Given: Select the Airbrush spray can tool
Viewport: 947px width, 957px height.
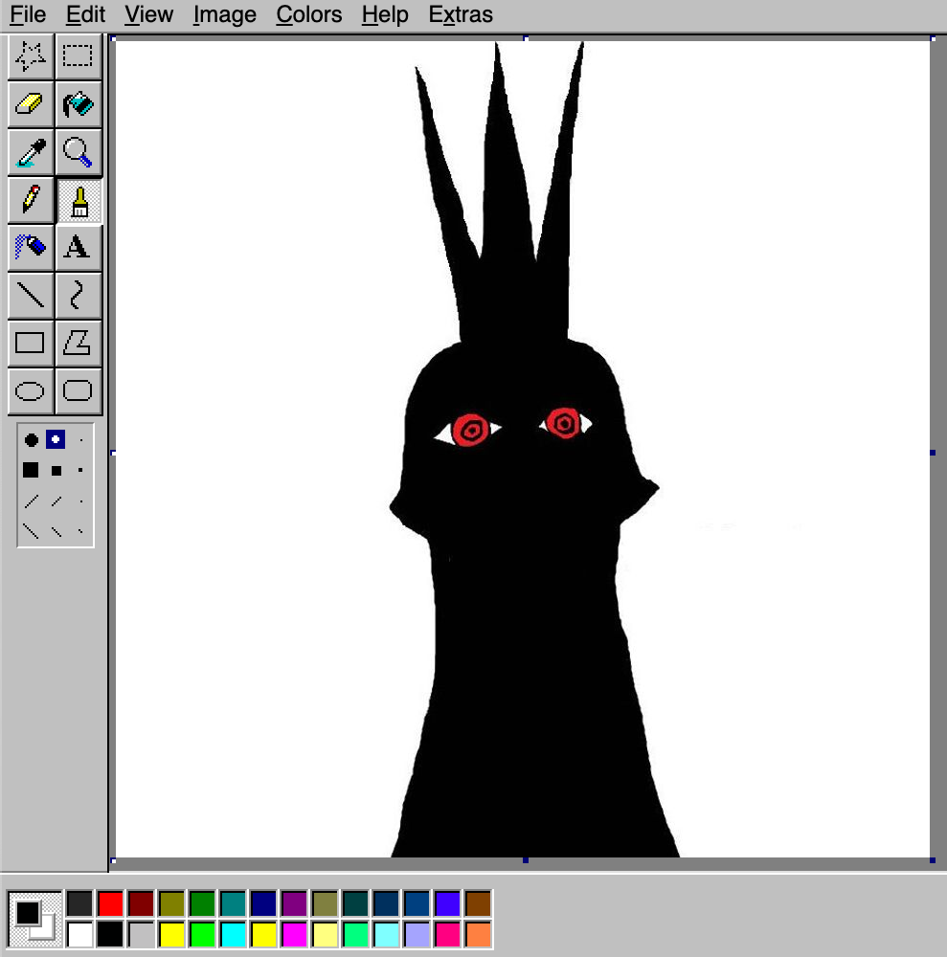Looking at the screenshot, I should [31, 247].
